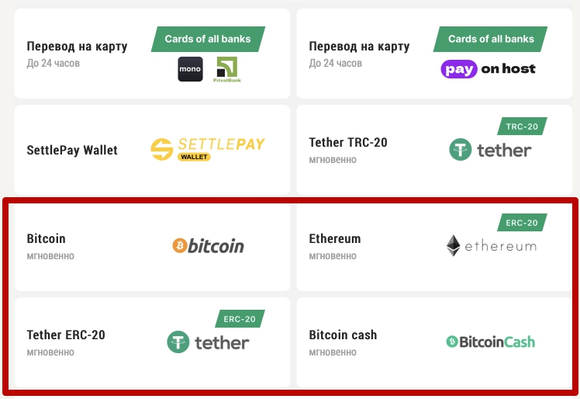Select the Tether ERC-20 label
The height and width of the screenshot is (399, 580).
click(x=66, y=335)
